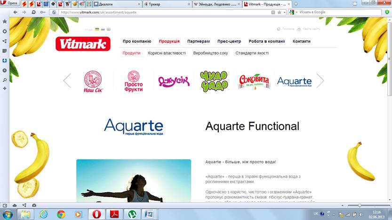This screenshot has width=392, height=220.
Task: Go back with the browser back arrow
Action: pyautogui.click(x=15, y=12)
